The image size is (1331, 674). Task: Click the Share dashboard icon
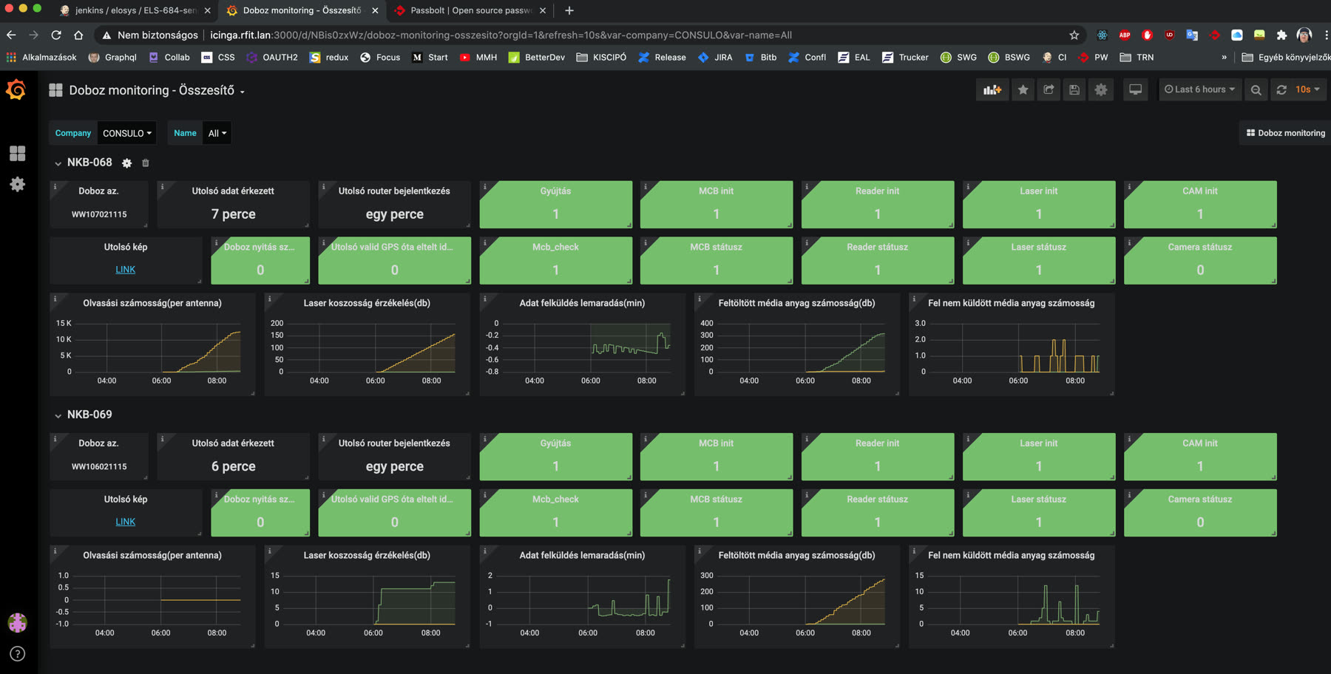(1049, 89)
